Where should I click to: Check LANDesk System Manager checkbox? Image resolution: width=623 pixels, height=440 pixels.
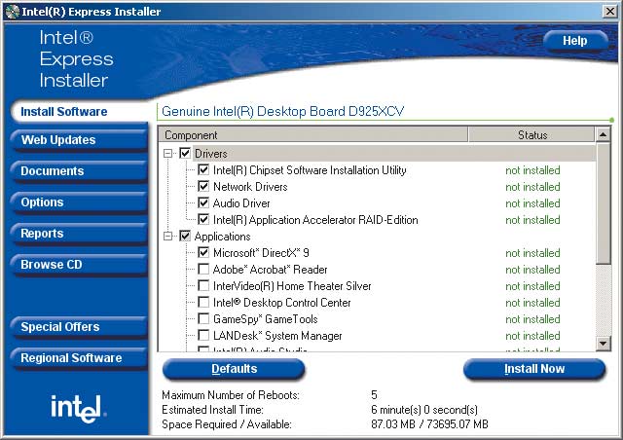click(x=203, y=336)
